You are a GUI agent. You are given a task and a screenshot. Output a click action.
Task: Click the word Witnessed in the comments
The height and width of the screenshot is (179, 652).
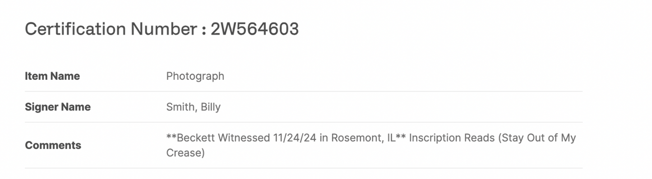click(244, 138)
